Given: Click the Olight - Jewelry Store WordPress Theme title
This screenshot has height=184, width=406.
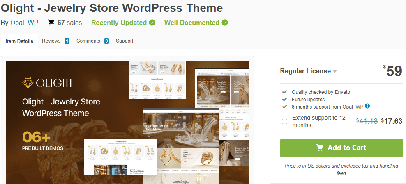Looking at the screenshot, I should coord(112,8).
